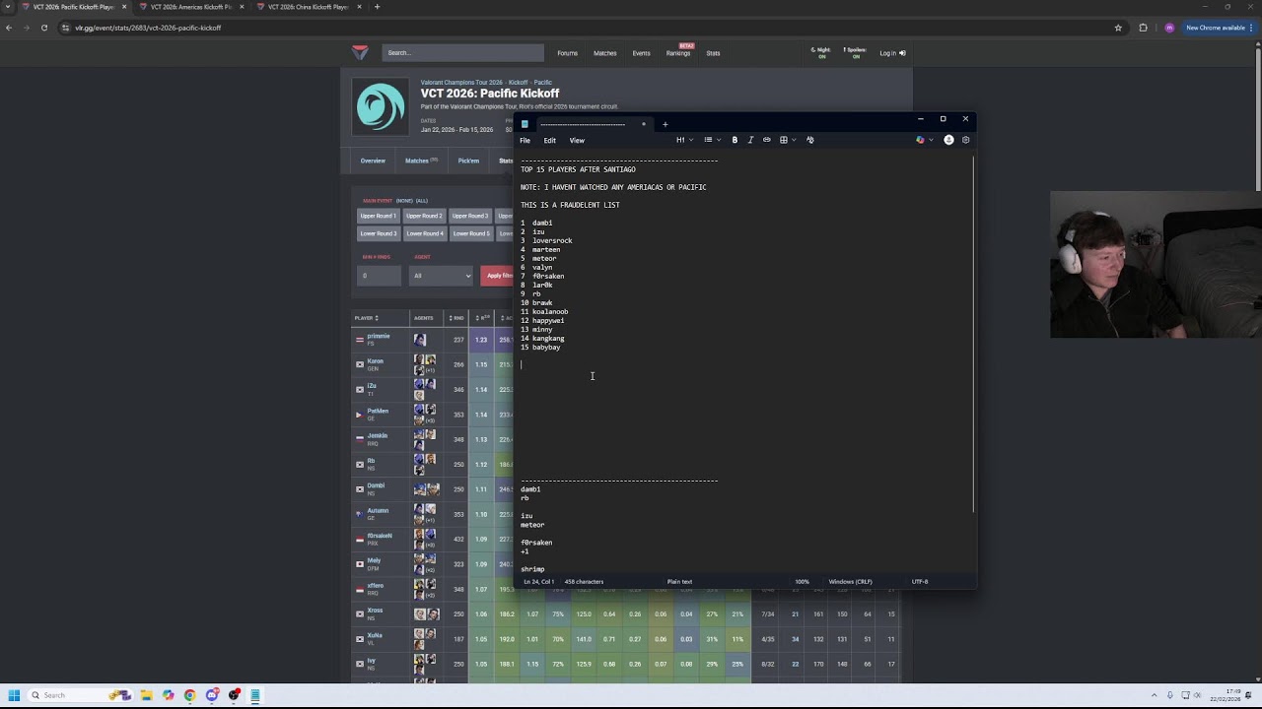Switch to the event Matches tab
Screen dimensions: 1262x709
coord(420,161)
